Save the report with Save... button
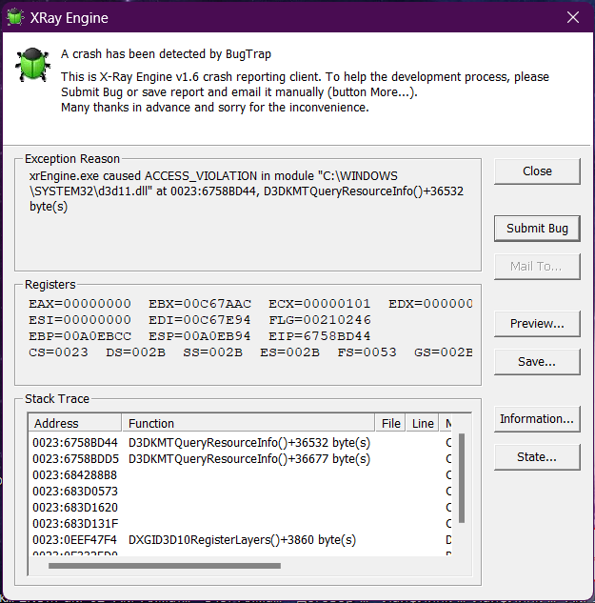The height and width of the screenshot is (603, 595). 537,362
